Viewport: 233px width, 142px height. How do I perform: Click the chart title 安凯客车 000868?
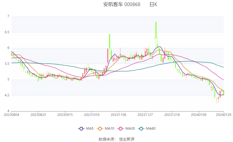point(122,4)
